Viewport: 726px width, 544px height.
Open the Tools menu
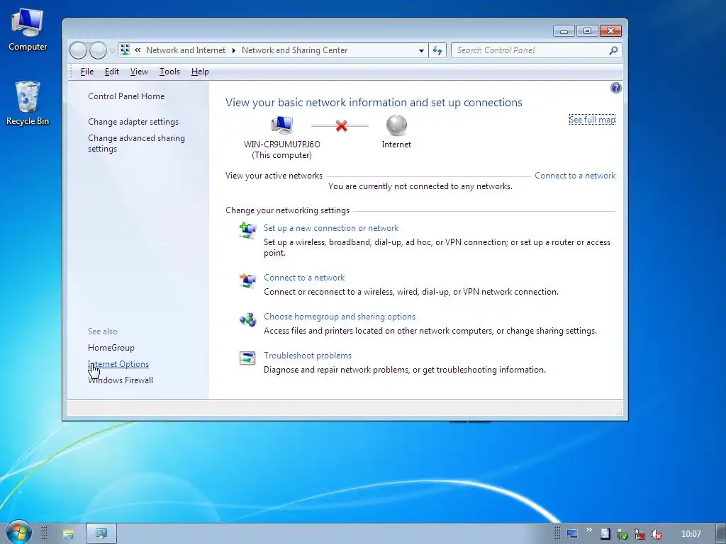tap(169, 72)
